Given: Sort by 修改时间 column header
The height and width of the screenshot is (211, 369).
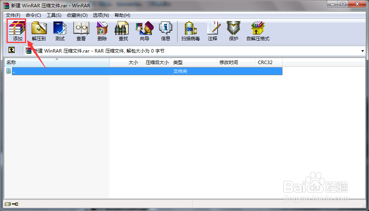Looking at the screenshot, I should click(x=236, y=63).
